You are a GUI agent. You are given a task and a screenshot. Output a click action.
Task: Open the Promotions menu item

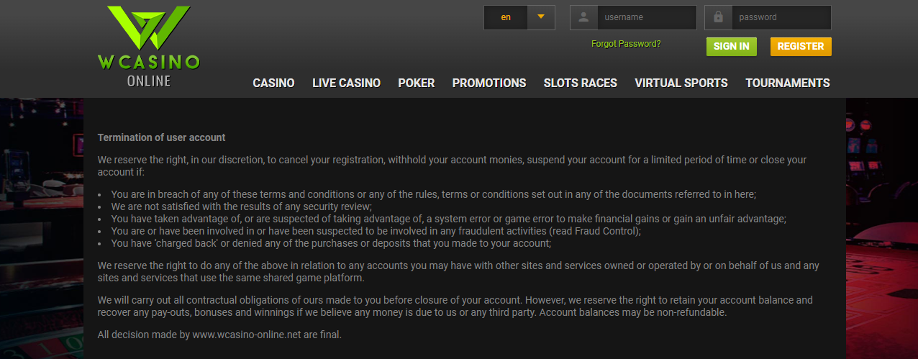(489, 83)
